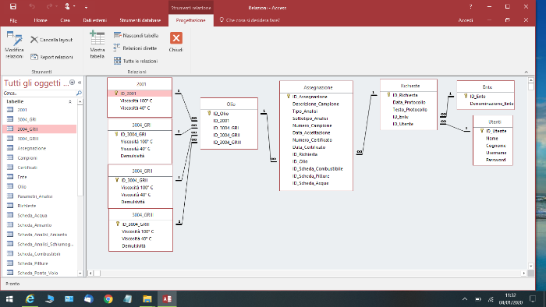
Task: Click key icon next to ID_Olio field
Action: [x=209, y=113]
